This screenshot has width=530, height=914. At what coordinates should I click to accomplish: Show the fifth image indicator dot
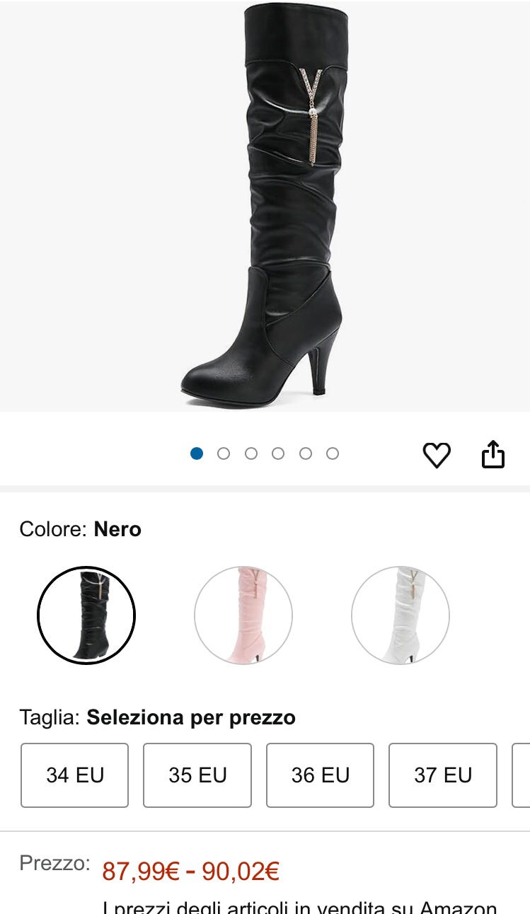point(306,453)
